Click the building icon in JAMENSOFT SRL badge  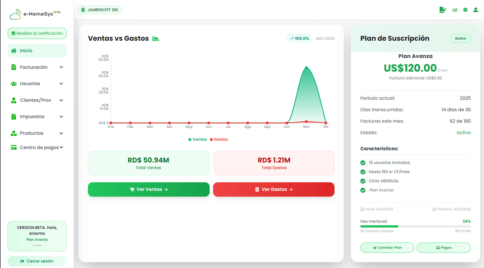click(x=83, y=10)
